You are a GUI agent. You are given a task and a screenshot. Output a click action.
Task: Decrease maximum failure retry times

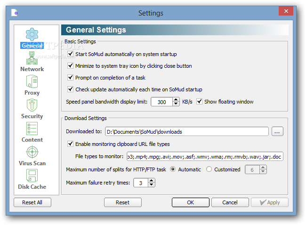pyautogui.click(x=152, y=185)
